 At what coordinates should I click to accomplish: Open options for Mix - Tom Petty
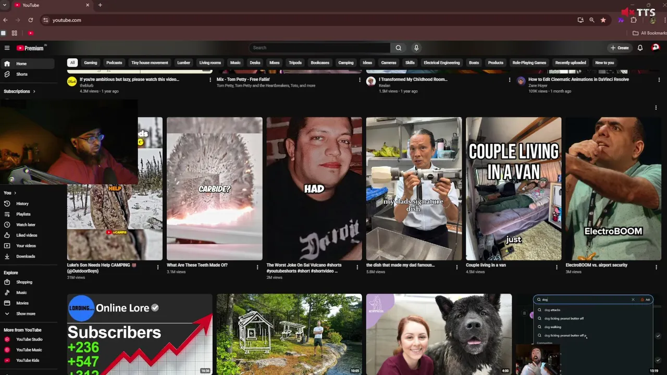pyautogui.click(x=360, y=80)
